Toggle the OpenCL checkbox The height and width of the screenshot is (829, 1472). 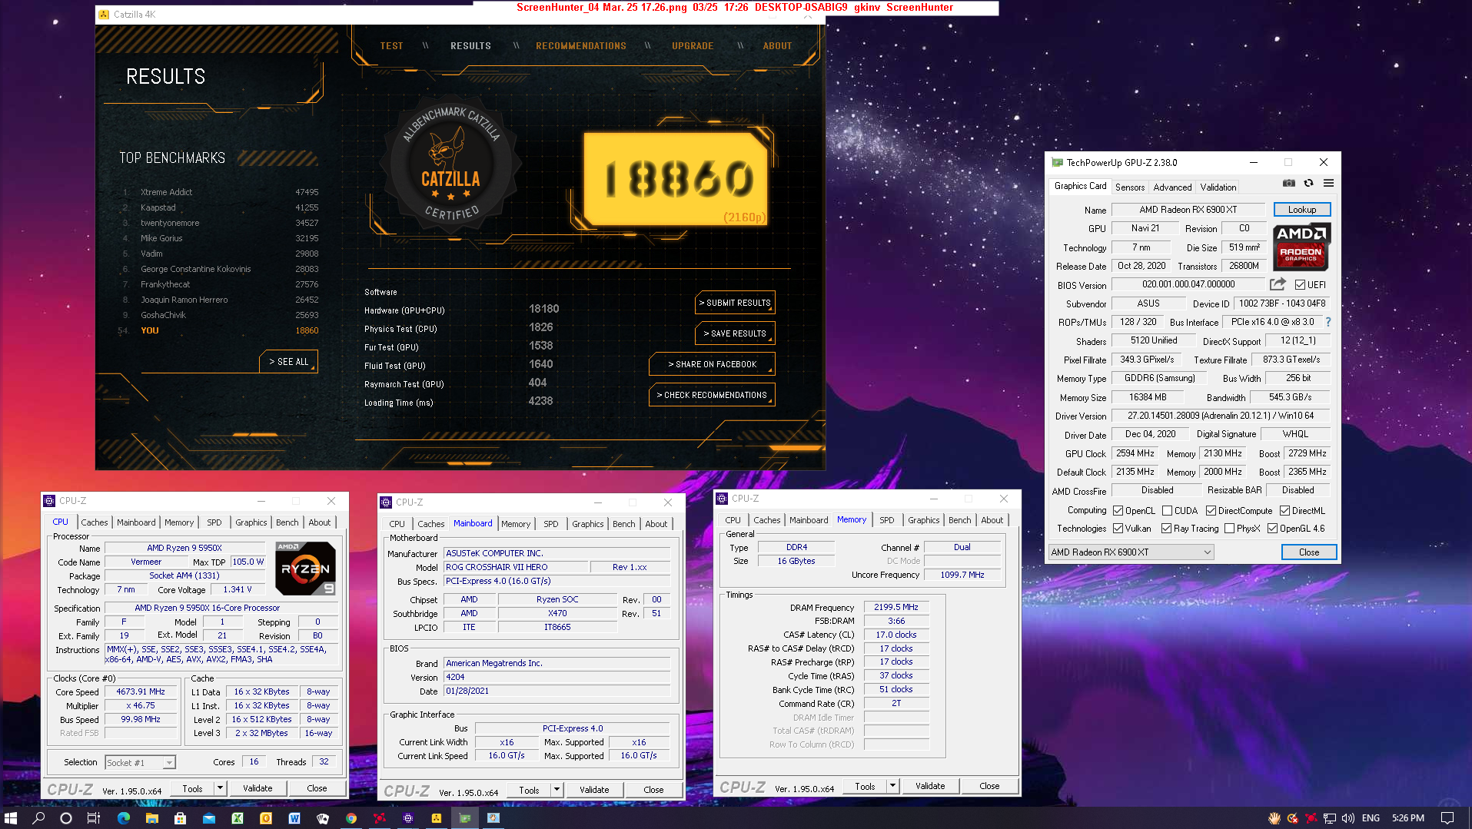click(1118, 511)
